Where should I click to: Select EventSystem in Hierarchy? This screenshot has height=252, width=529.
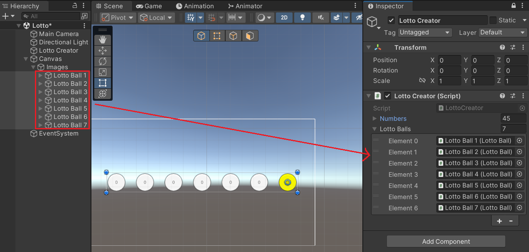[x=59, y=133]
